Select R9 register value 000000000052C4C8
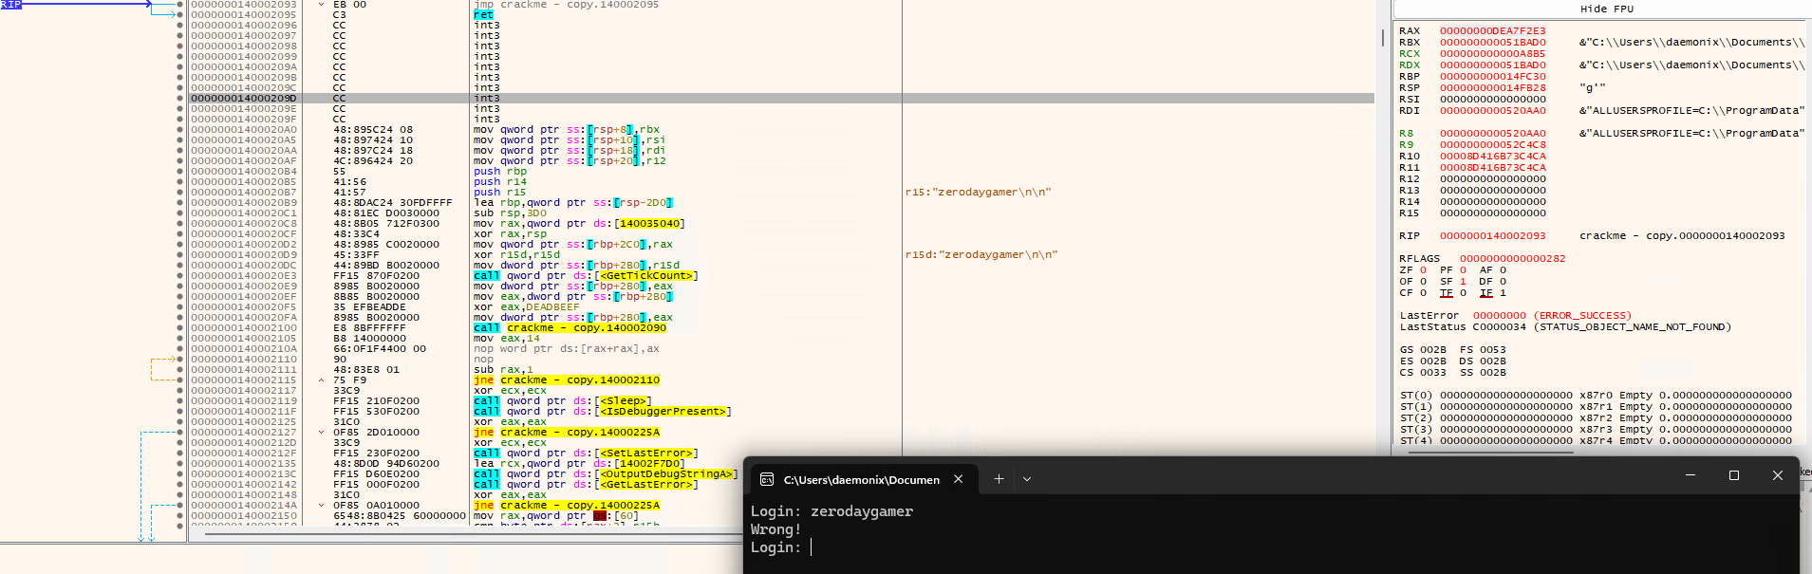The height and width of the screenshot is (574, 1812). [x=1492, y=145]
